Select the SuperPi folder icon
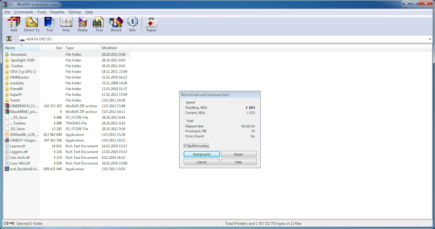 tap(7, 94)
